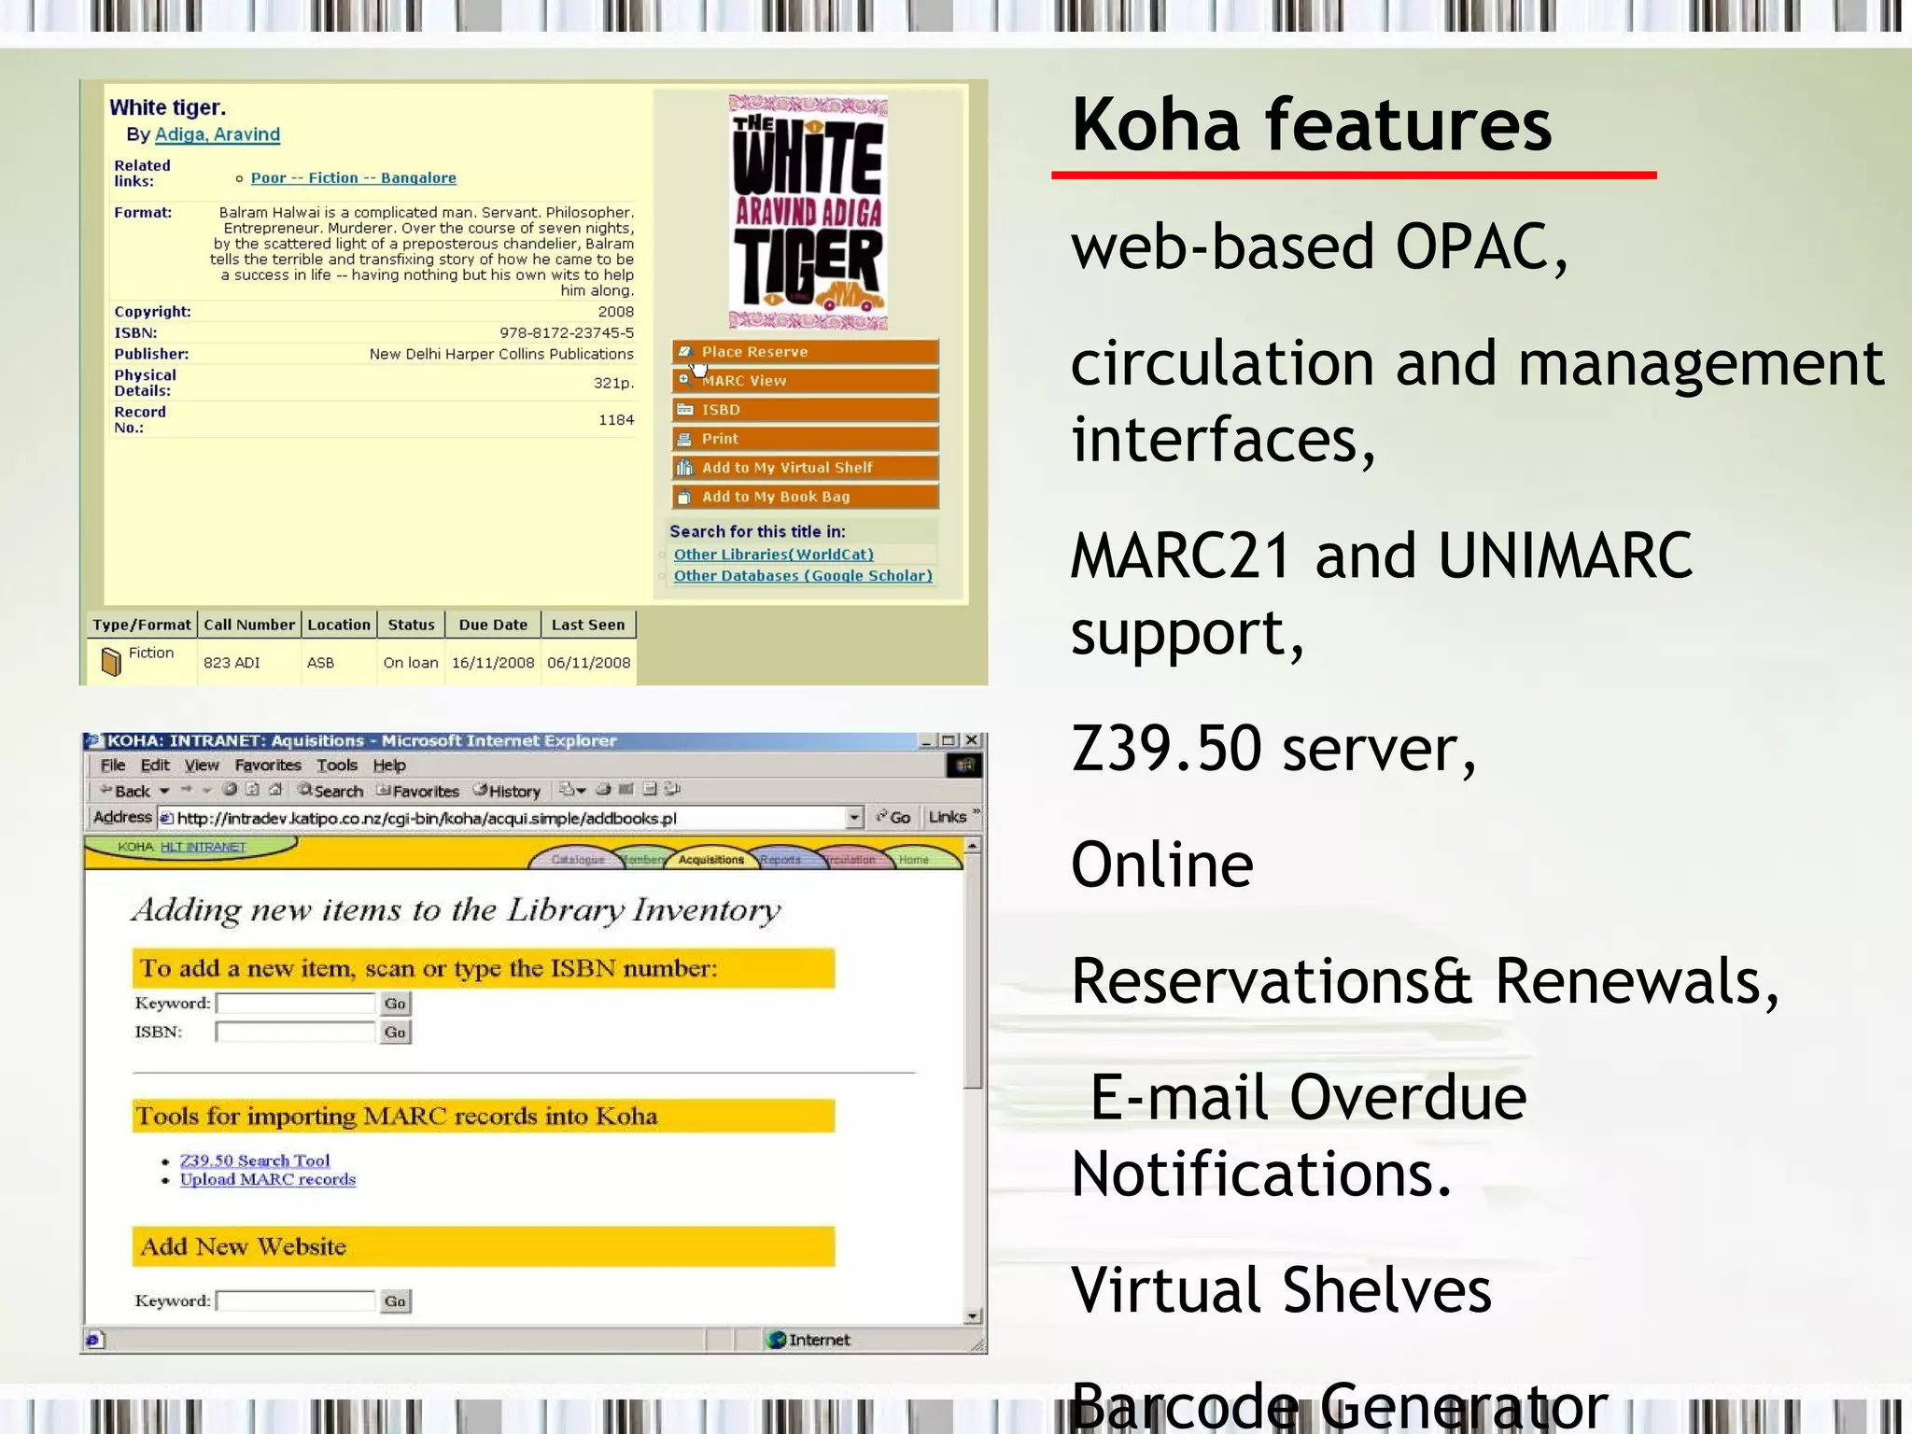
Task: Click the Place Reserve button icon
Action: tap(684, 352)
